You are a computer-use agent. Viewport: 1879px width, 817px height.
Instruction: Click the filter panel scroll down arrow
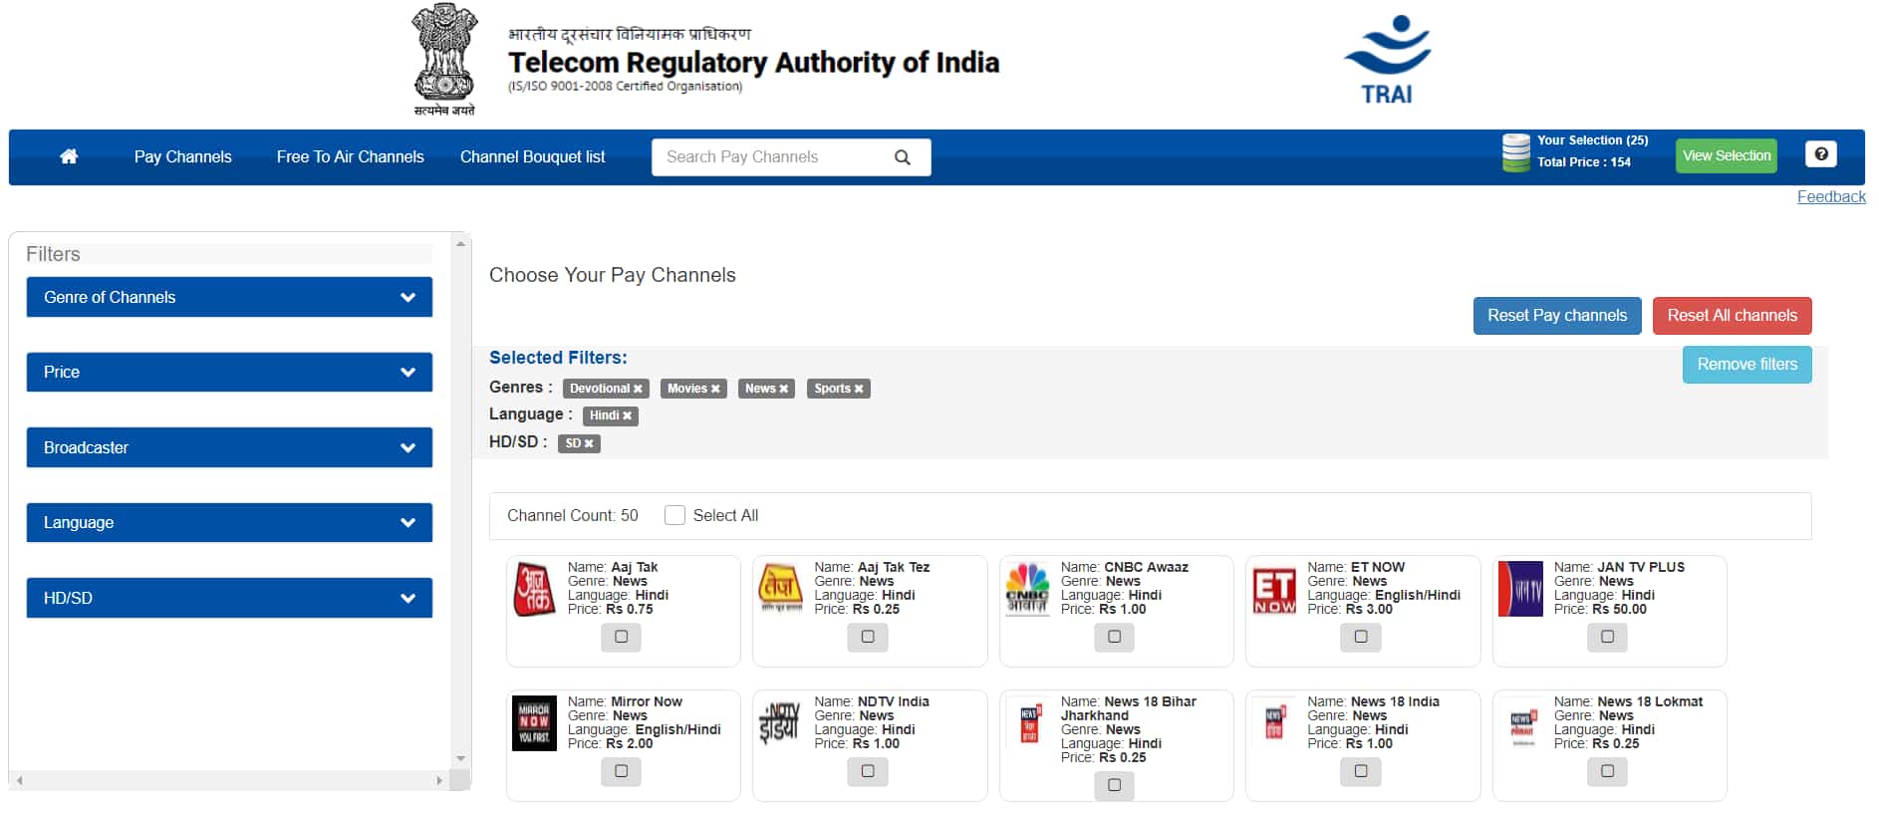[460, 759]
